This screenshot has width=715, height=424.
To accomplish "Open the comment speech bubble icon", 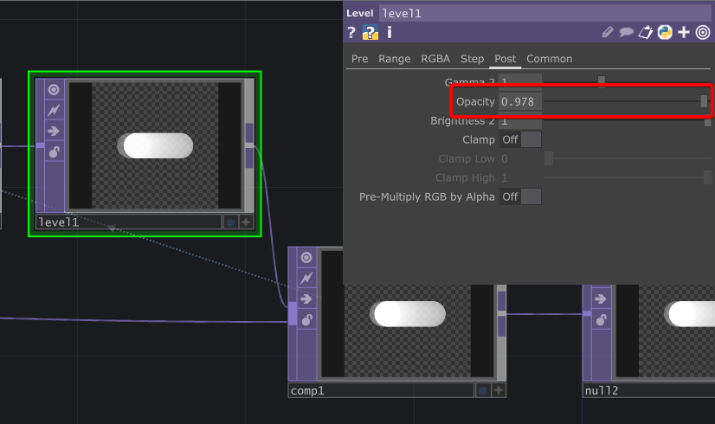I will 627,32.
